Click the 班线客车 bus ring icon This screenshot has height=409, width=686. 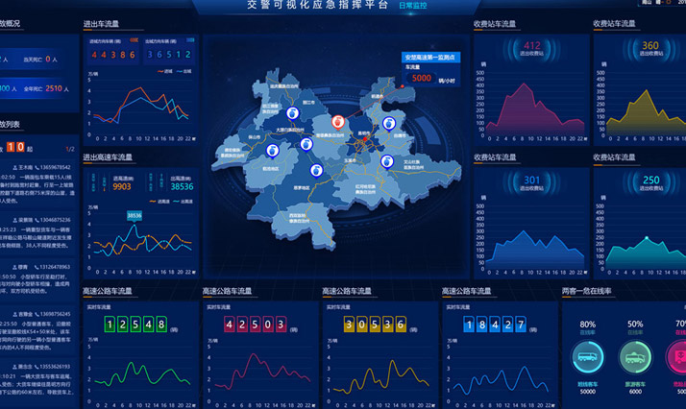pyautogui.click(x=587, y=359)
